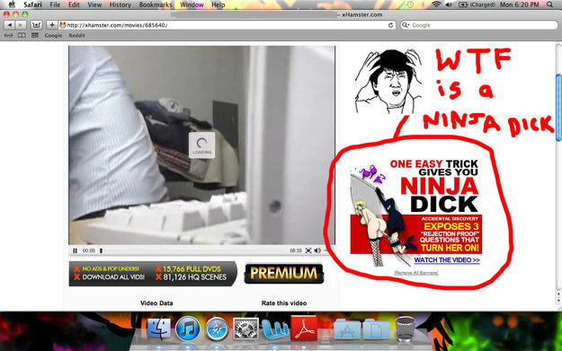Open System Preferences from the Dock

[x=245, y=329]
